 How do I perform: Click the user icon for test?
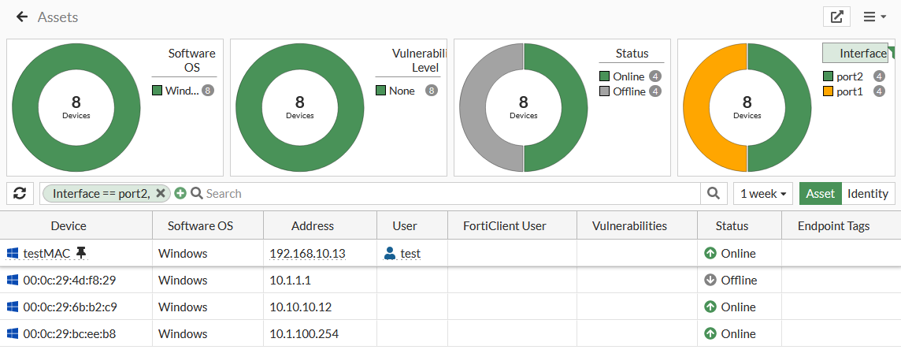(x=390, y=253)
